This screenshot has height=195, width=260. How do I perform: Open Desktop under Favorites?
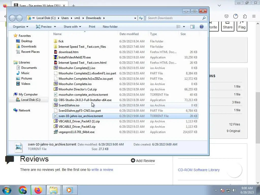26,41
